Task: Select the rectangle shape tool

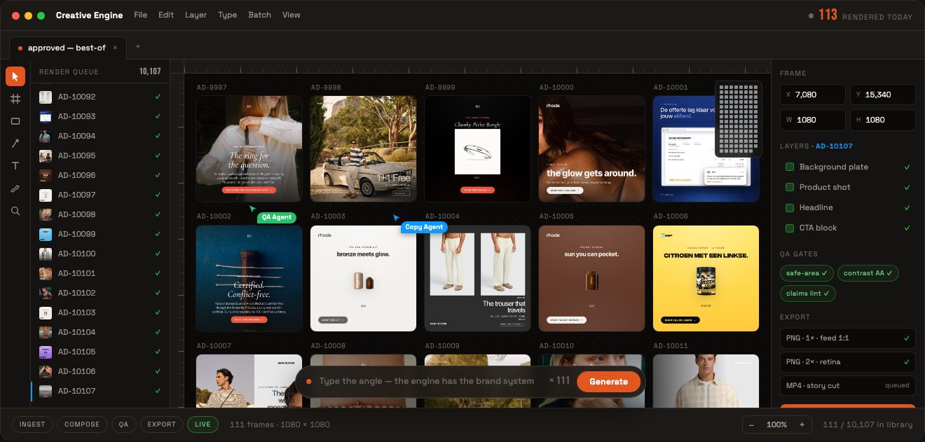Action: point(15,121)
